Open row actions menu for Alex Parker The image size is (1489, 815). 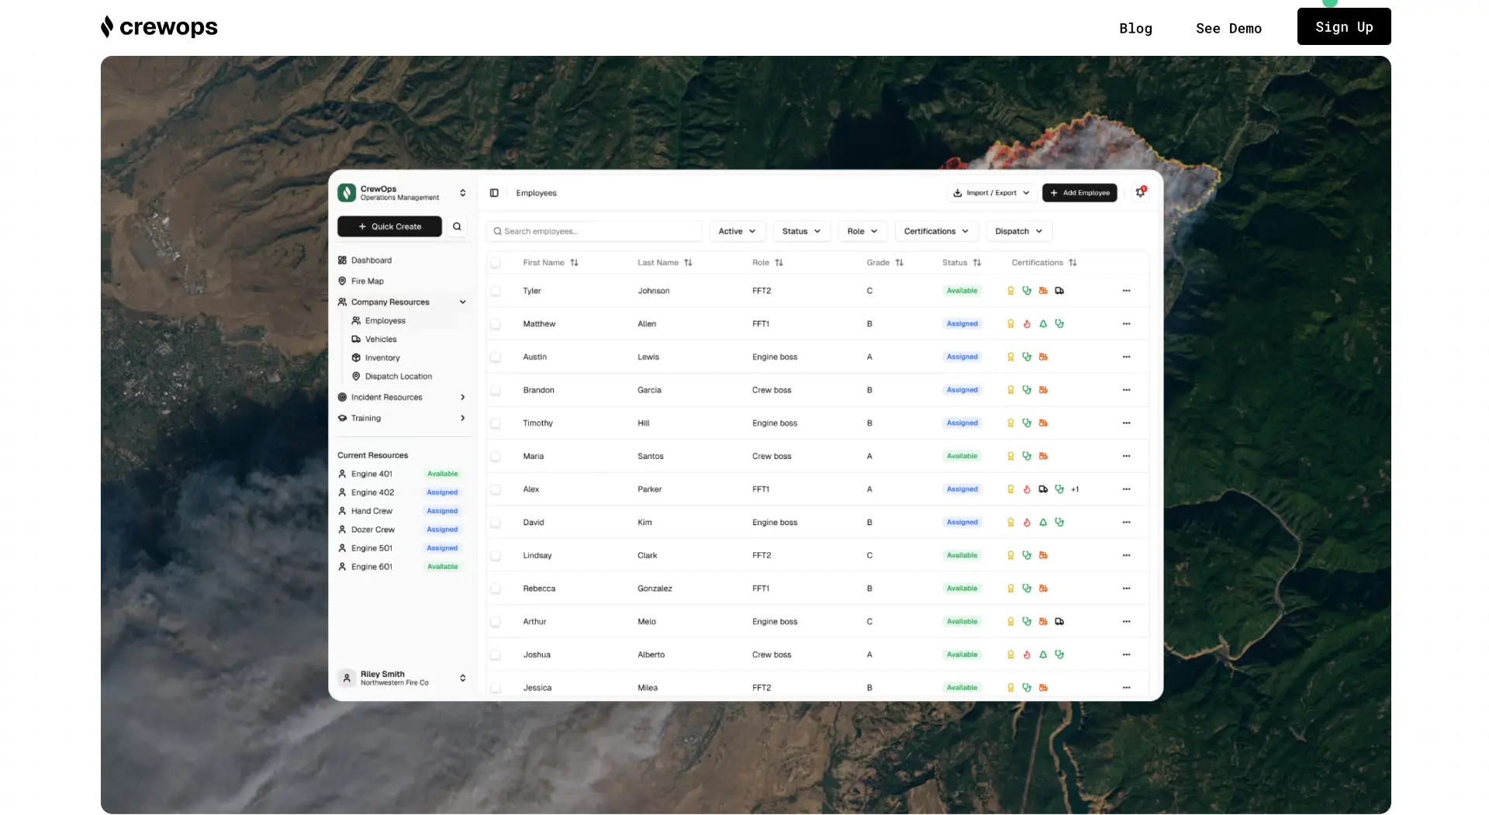click(x=1126, y=489)
